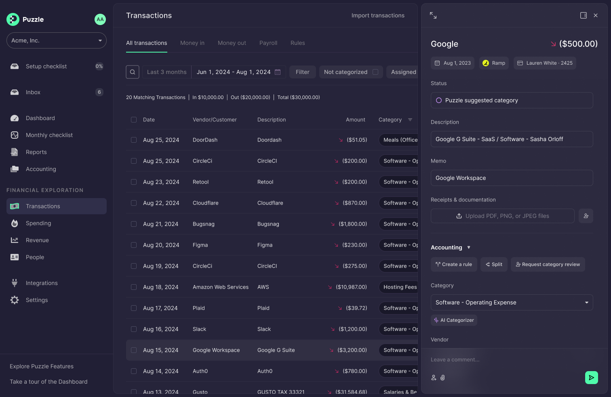This screenshot has width=611, height=397.
Task: Toggle the Not categorized checkbox
Action: tap(375, 72)
